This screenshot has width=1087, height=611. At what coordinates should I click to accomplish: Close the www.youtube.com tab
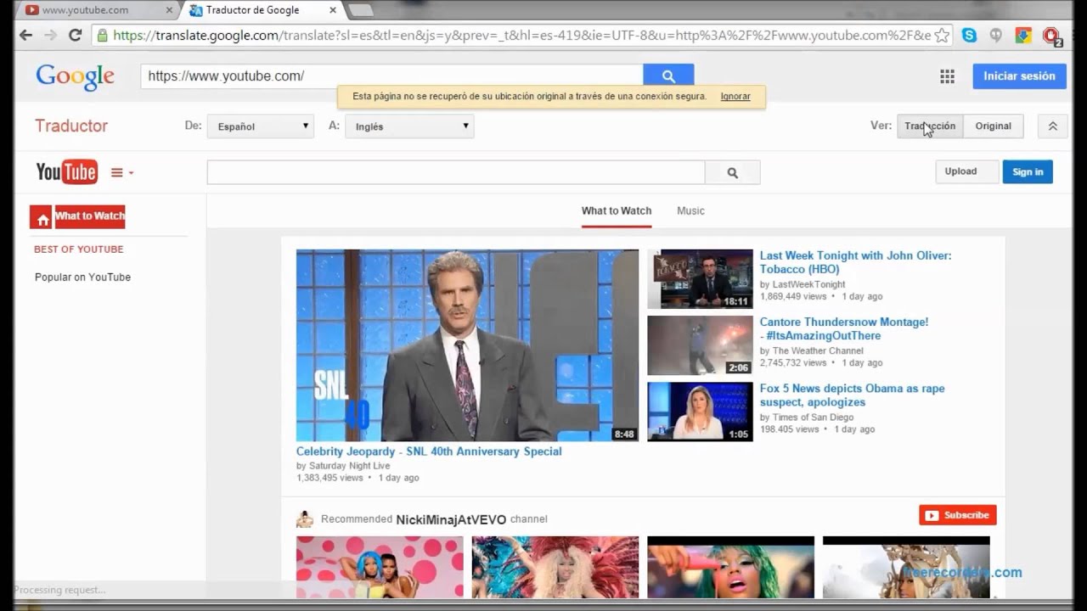pos(169,10)
